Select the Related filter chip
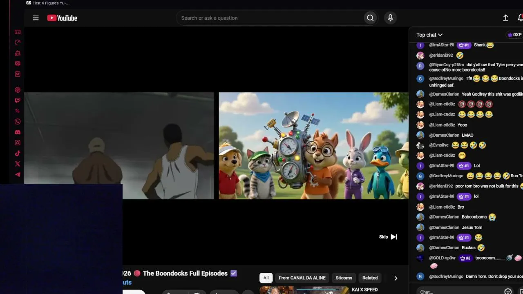523x294 pixels. coord(370,278)
